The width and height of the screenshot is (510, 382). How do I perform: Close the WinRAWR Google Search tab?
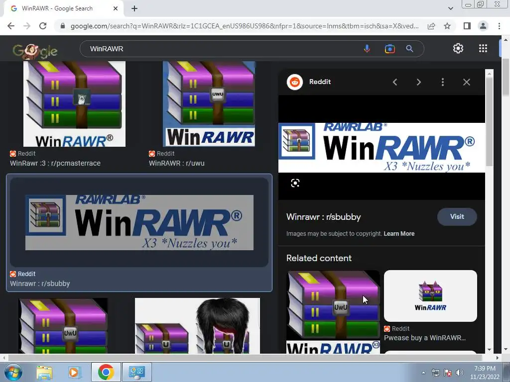coord(116,8)
